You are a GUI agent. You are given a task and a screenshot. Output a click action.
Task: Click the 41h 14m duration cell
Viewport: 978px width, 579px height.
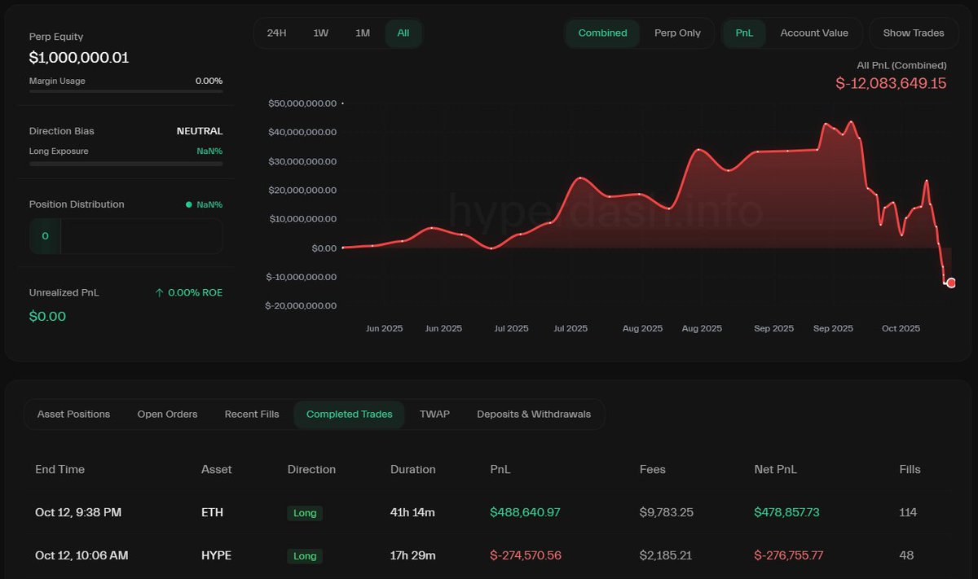412,513
